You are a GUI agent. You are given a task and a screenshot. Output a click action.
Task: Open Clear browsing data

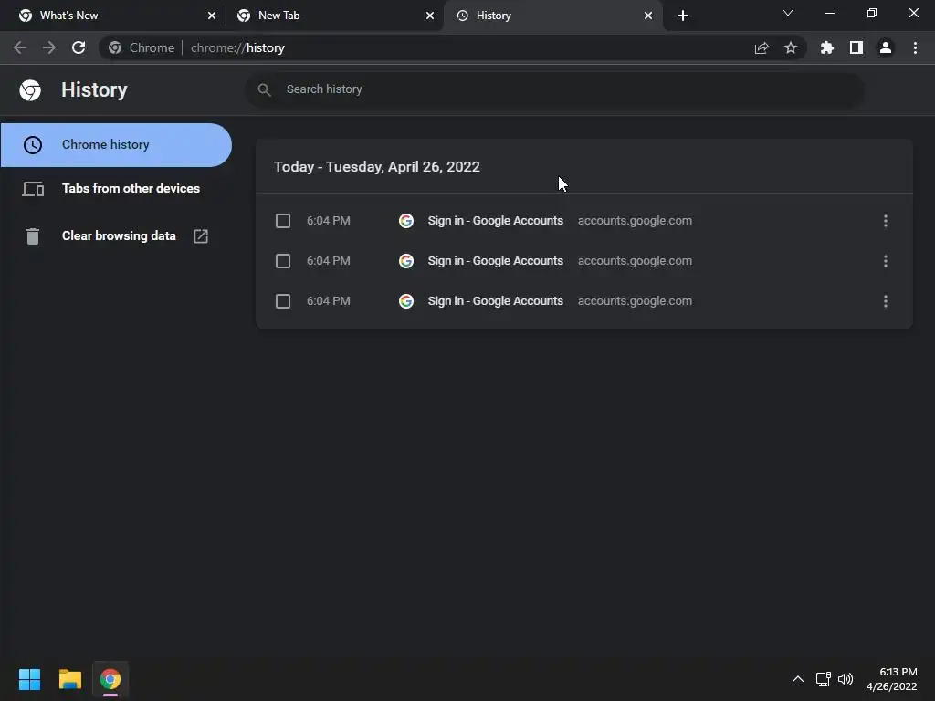point(119,235)
